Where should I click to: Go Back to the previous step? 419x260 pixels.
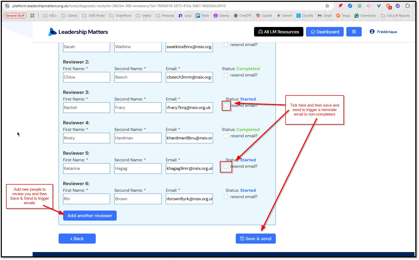click(77, 239)
